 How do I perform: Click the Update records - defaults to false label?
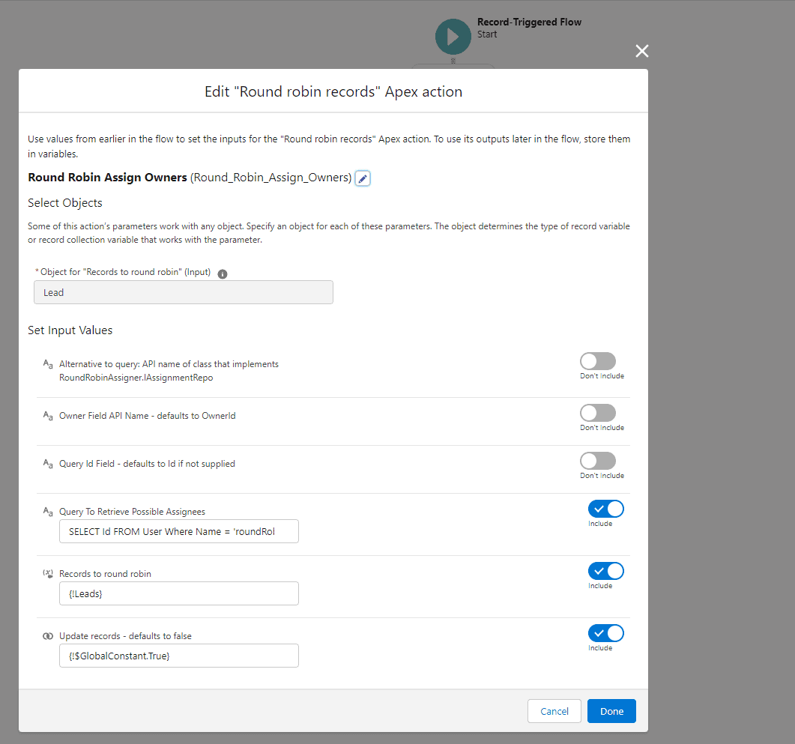pyautogui.click(x=125, y=636)
